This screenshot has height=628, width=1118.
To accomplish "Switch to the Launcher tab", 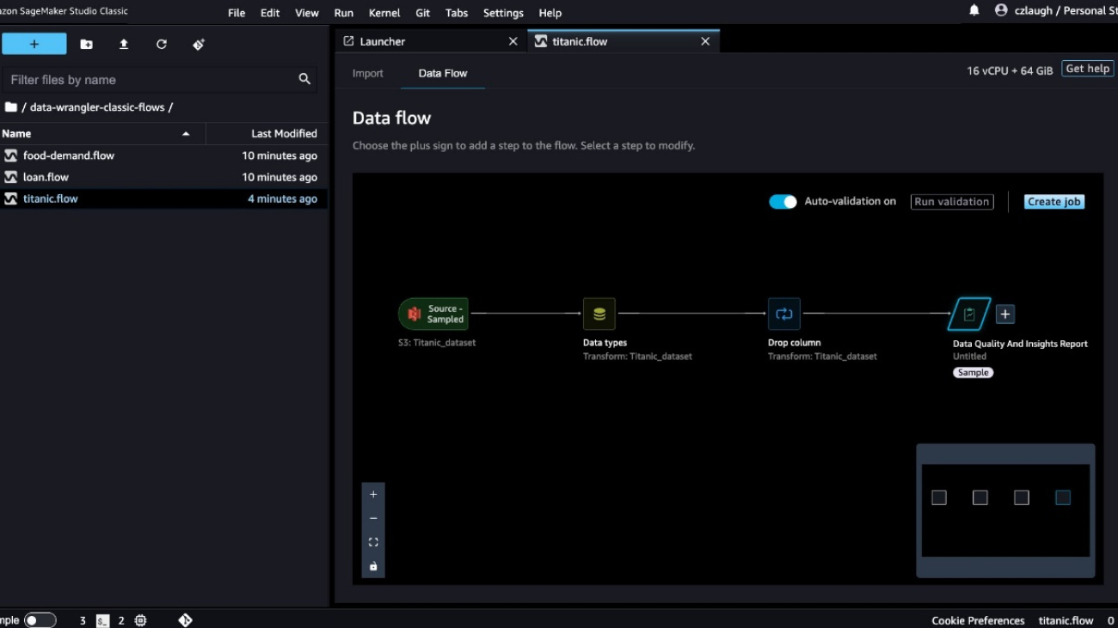I will (430, 41).
